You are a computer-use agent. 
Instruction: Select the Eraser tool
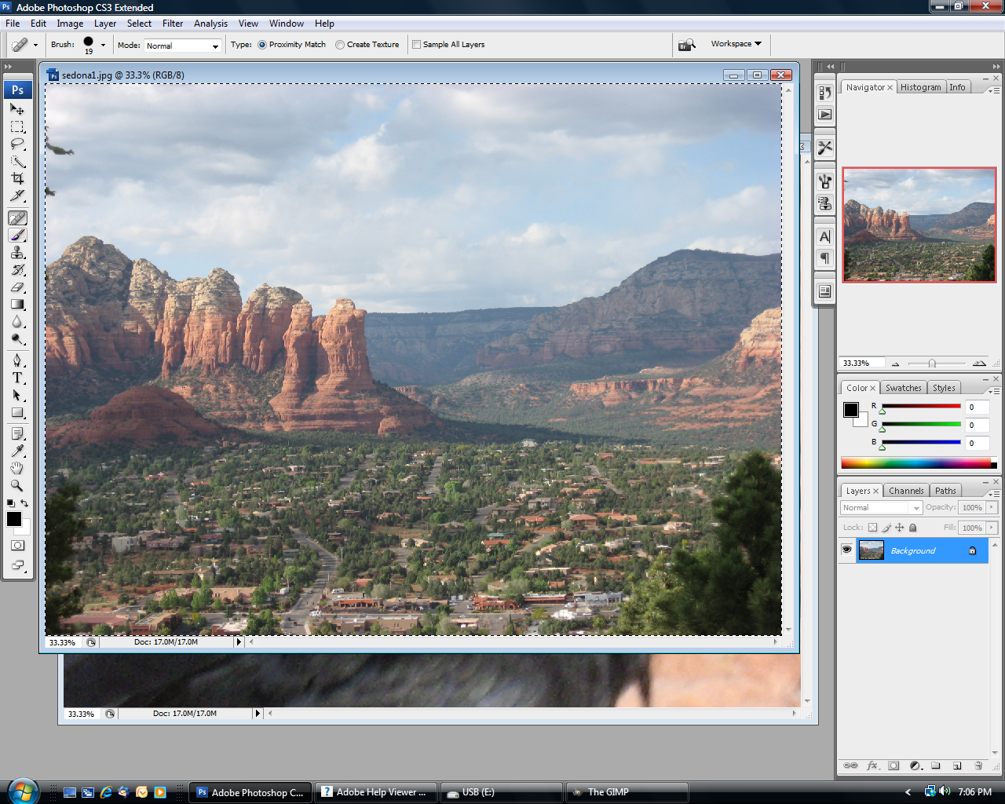click(x=17, y=287)
